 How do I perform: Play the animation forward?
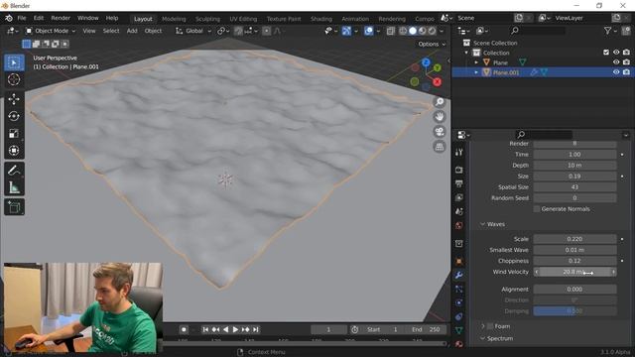click(x=235, y=330)
